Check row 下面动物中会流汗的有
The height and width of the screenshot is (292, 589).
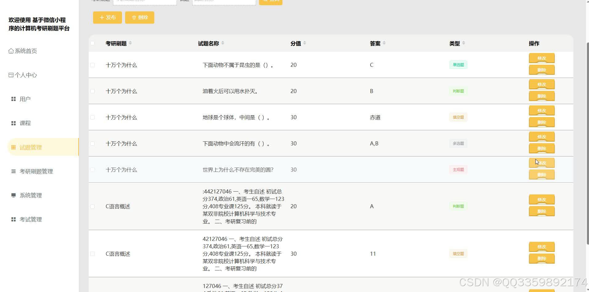[92, 144]
